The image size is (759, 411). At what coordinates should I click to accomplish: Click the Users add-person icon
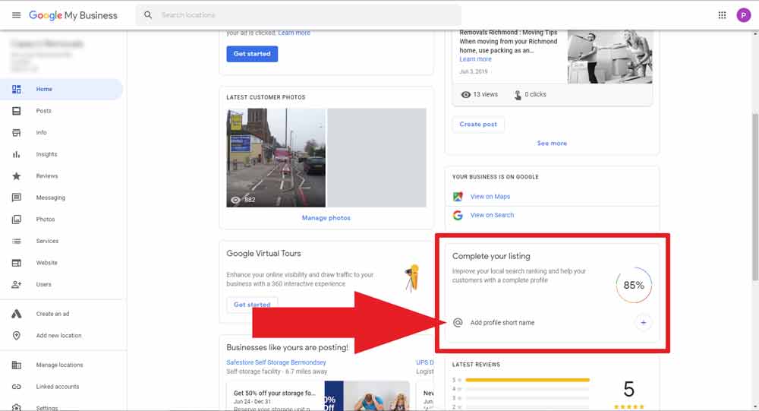pyautogui.click(x=17, y=284)
